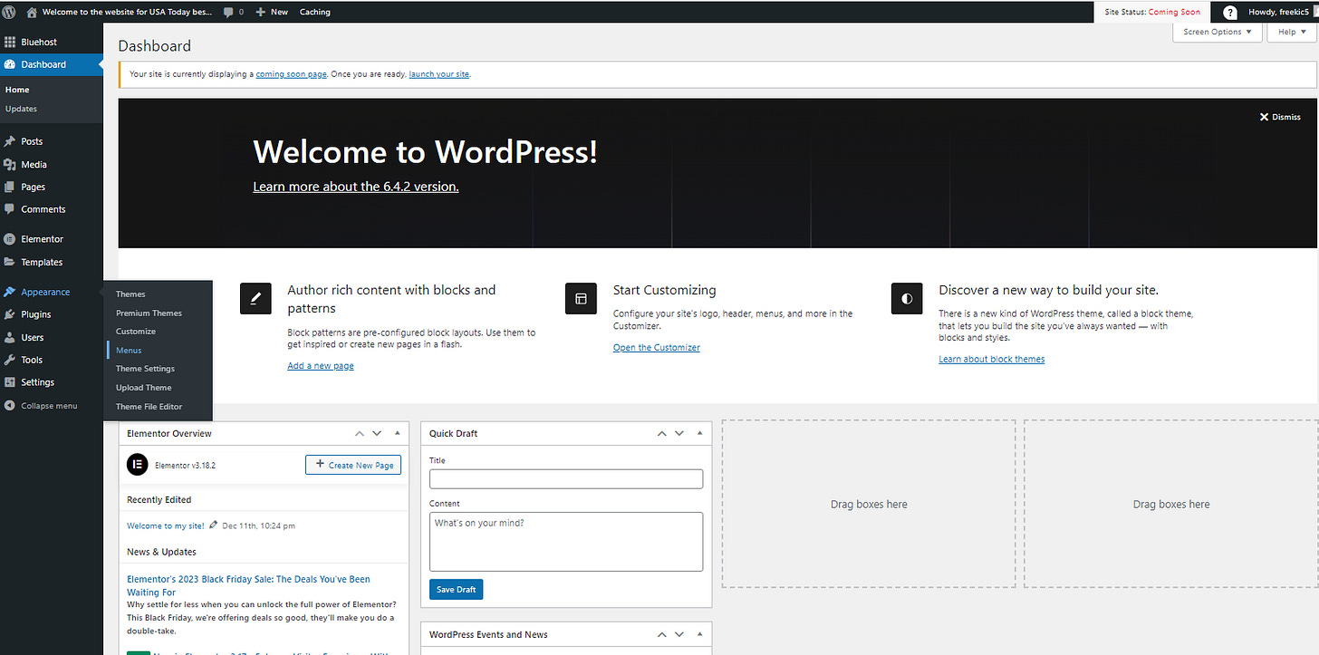Click the Plugins plug icon
The width and height of the screenshot is (1319, 655).
[10, 314]
